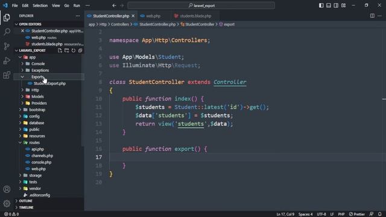The height and width of the screenshot is (217, 386).
Task: Click the feedback icon in status bar
Action: [x=372, y=214]
